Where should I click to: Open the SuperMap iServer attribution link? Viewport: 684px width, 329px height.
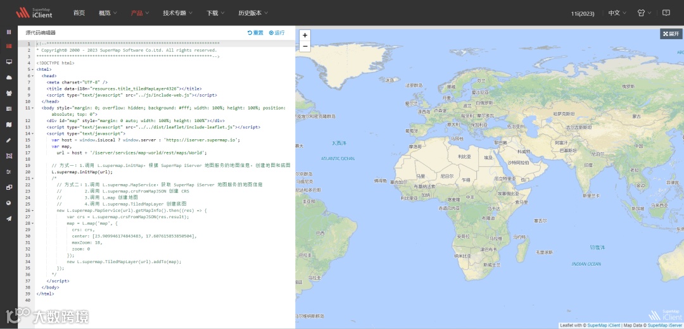[x=664, y=325]
